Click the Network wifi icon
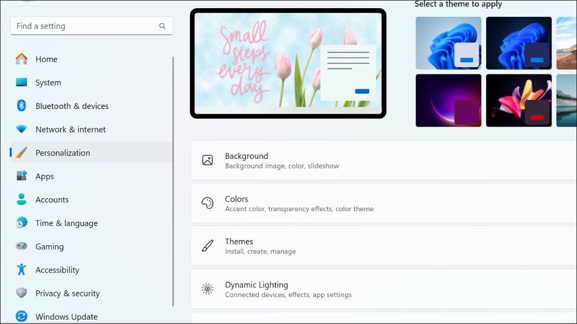Image resolution: width=577 pixels, height=324 pixels. [x=22, y=129]
